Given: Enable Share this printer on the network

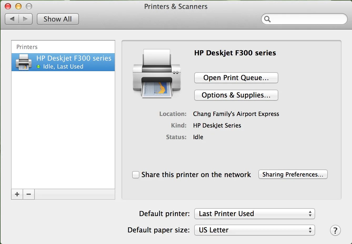Looking at the screenshot, I should point(136,174).
